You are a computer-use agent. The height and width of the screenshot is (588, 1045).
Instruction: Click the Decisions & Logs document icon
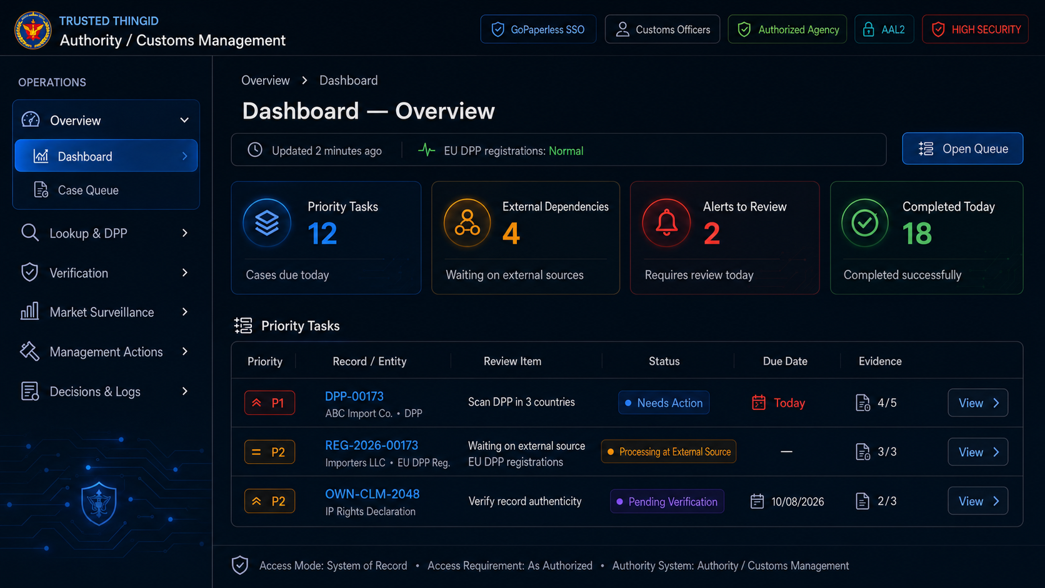(x=29, y=391)
